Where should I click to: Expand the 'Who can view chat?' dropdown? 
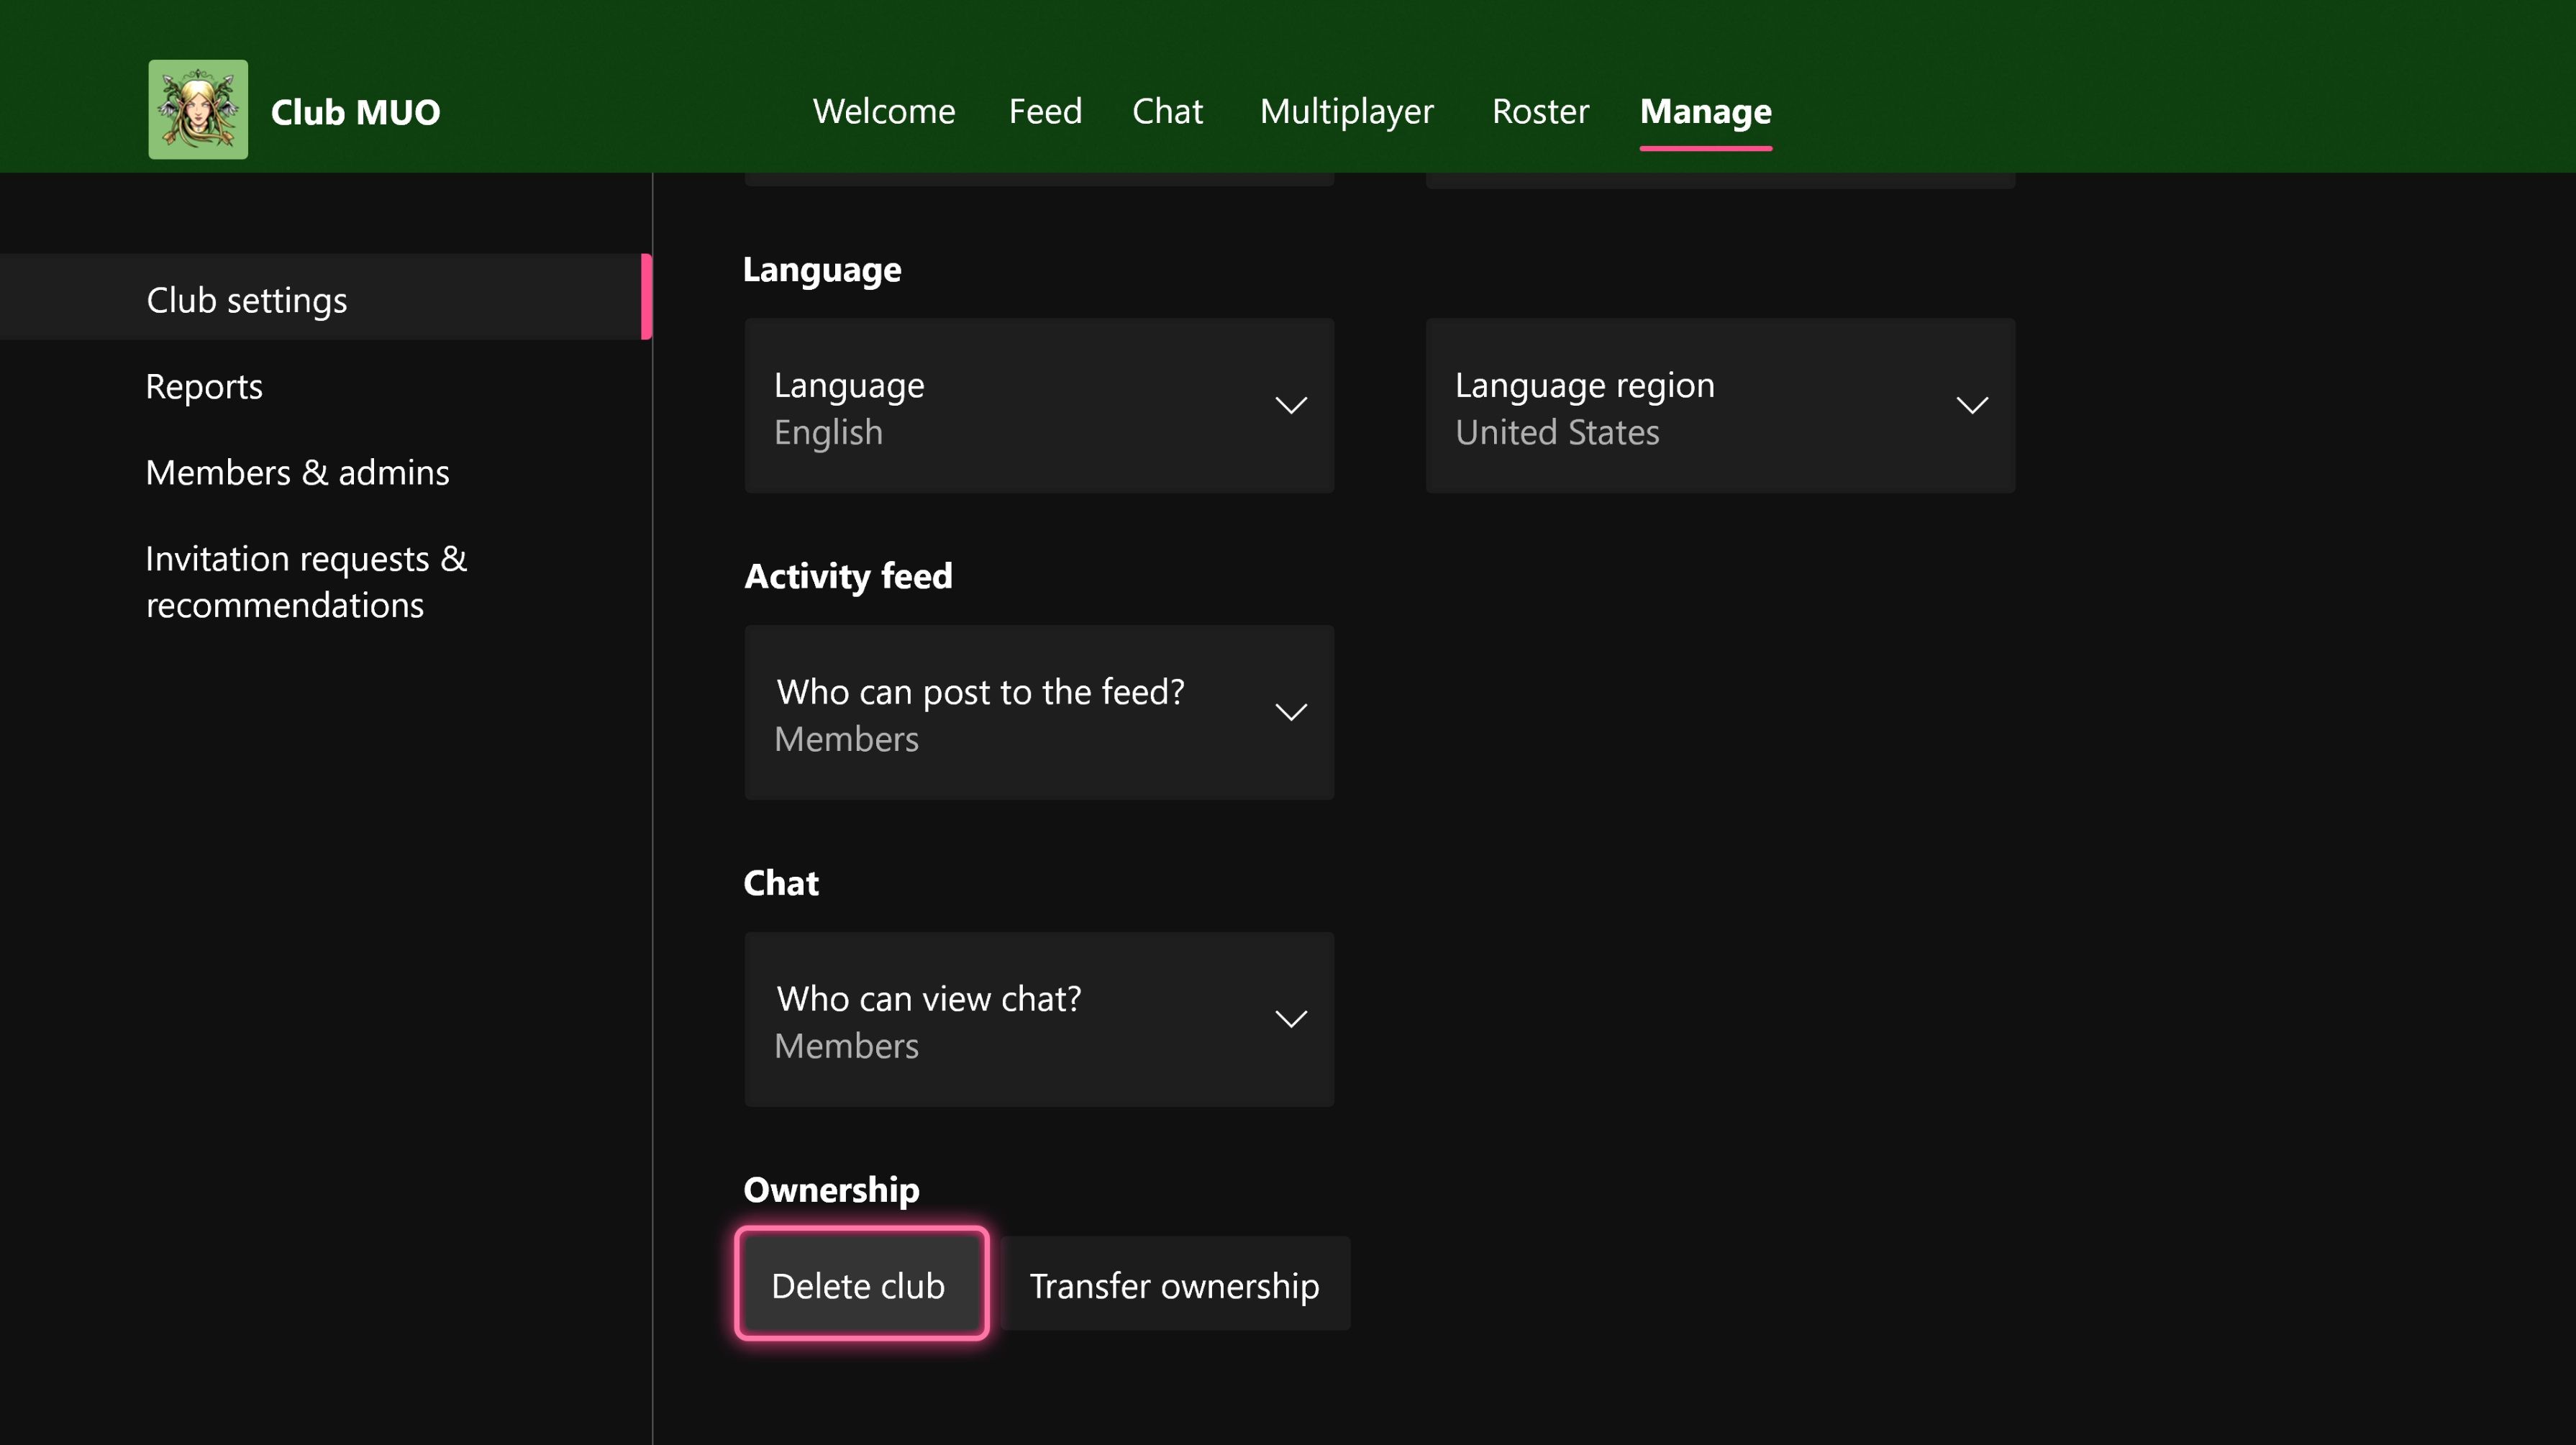click(x=1038, y=1019)
